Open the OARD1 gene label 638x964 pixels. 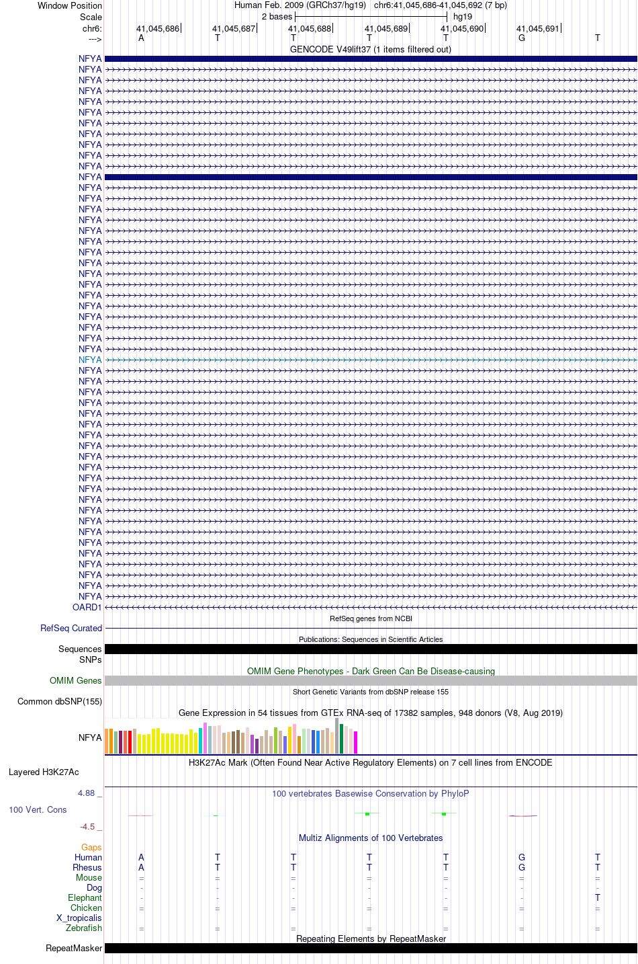click(x=87, y=607)
